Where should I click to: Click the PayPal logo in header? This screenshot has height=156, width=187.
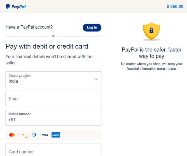[16, 7]
